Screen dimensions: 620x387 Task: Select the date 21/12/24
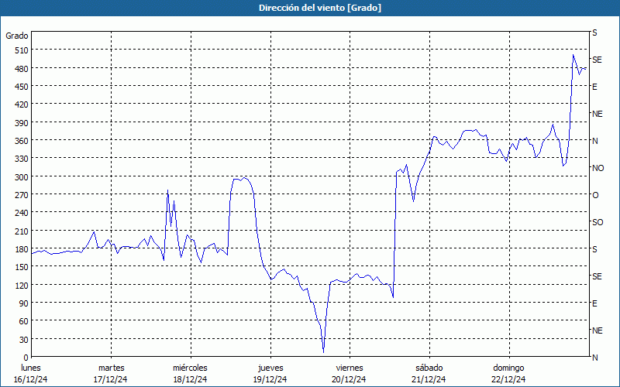pos(429,379)
